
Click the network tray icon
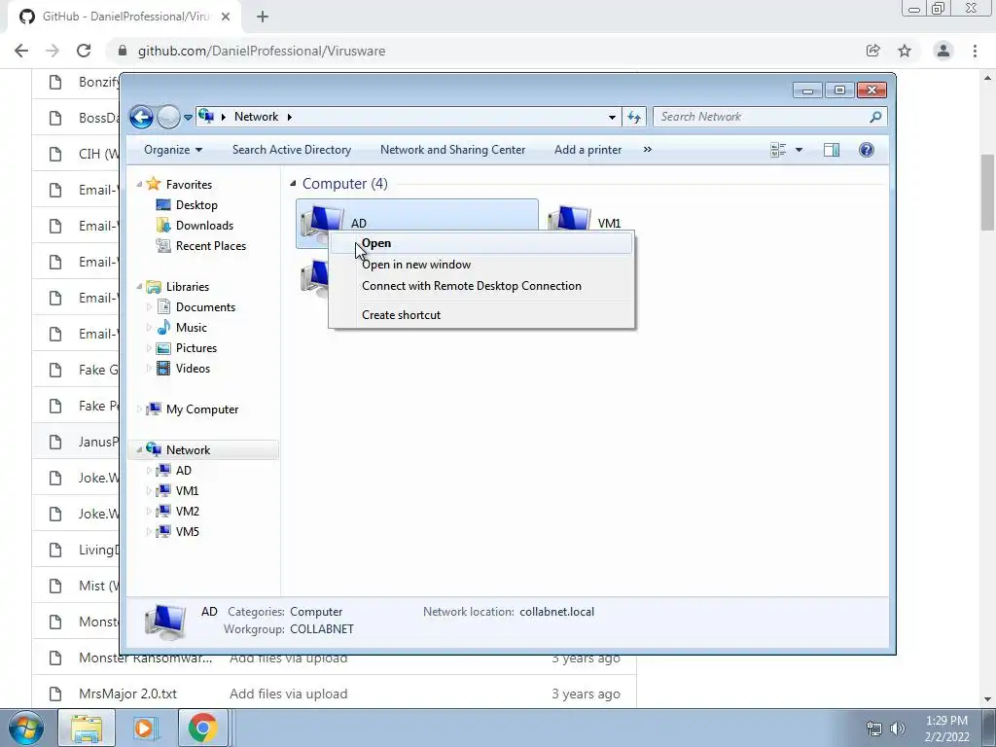click(x=874, y=729)
